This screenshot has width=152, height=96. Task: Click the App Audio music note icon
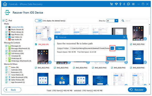10,40
